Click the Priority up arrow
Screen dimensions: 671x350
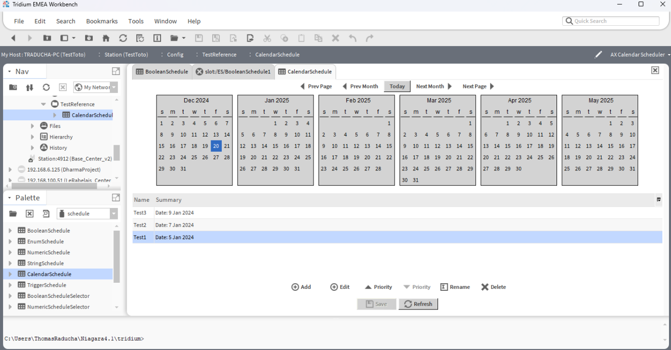(x=378, y=287)
